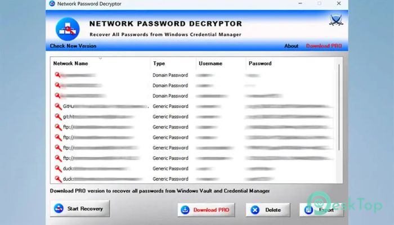The height and width of the screenshot is (225, 394).
Task: Click the red Download PRO button
Action: 206,210
